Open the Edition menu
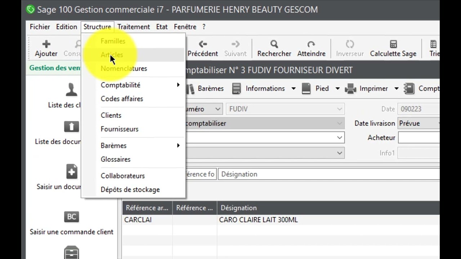This screenshot has height=259, width=461. 66,27
